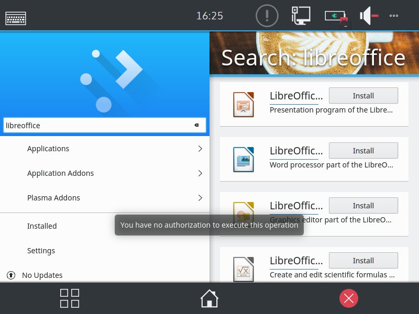Image resolution: width=419 pixels, height=314 pixels.
Task: Go to the home screen via house icon
Action: pos(210,298)
